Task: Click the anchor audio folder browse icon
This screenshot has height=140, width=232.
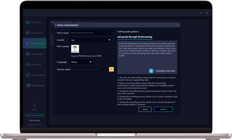Action: point(111,69)
